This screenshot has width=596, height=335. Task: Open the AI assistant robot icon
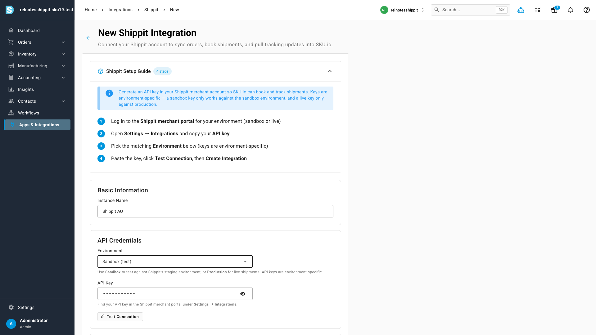coord(521,10)
